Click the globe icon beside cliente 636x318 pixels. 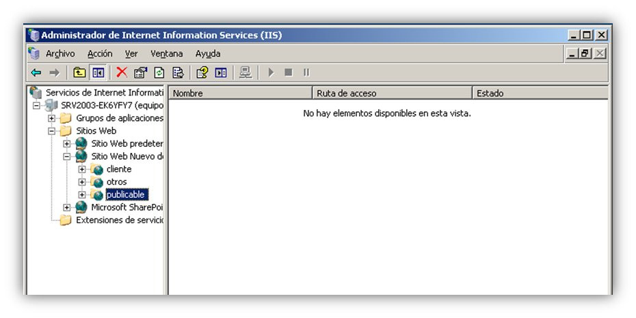(x=96, y=169)
